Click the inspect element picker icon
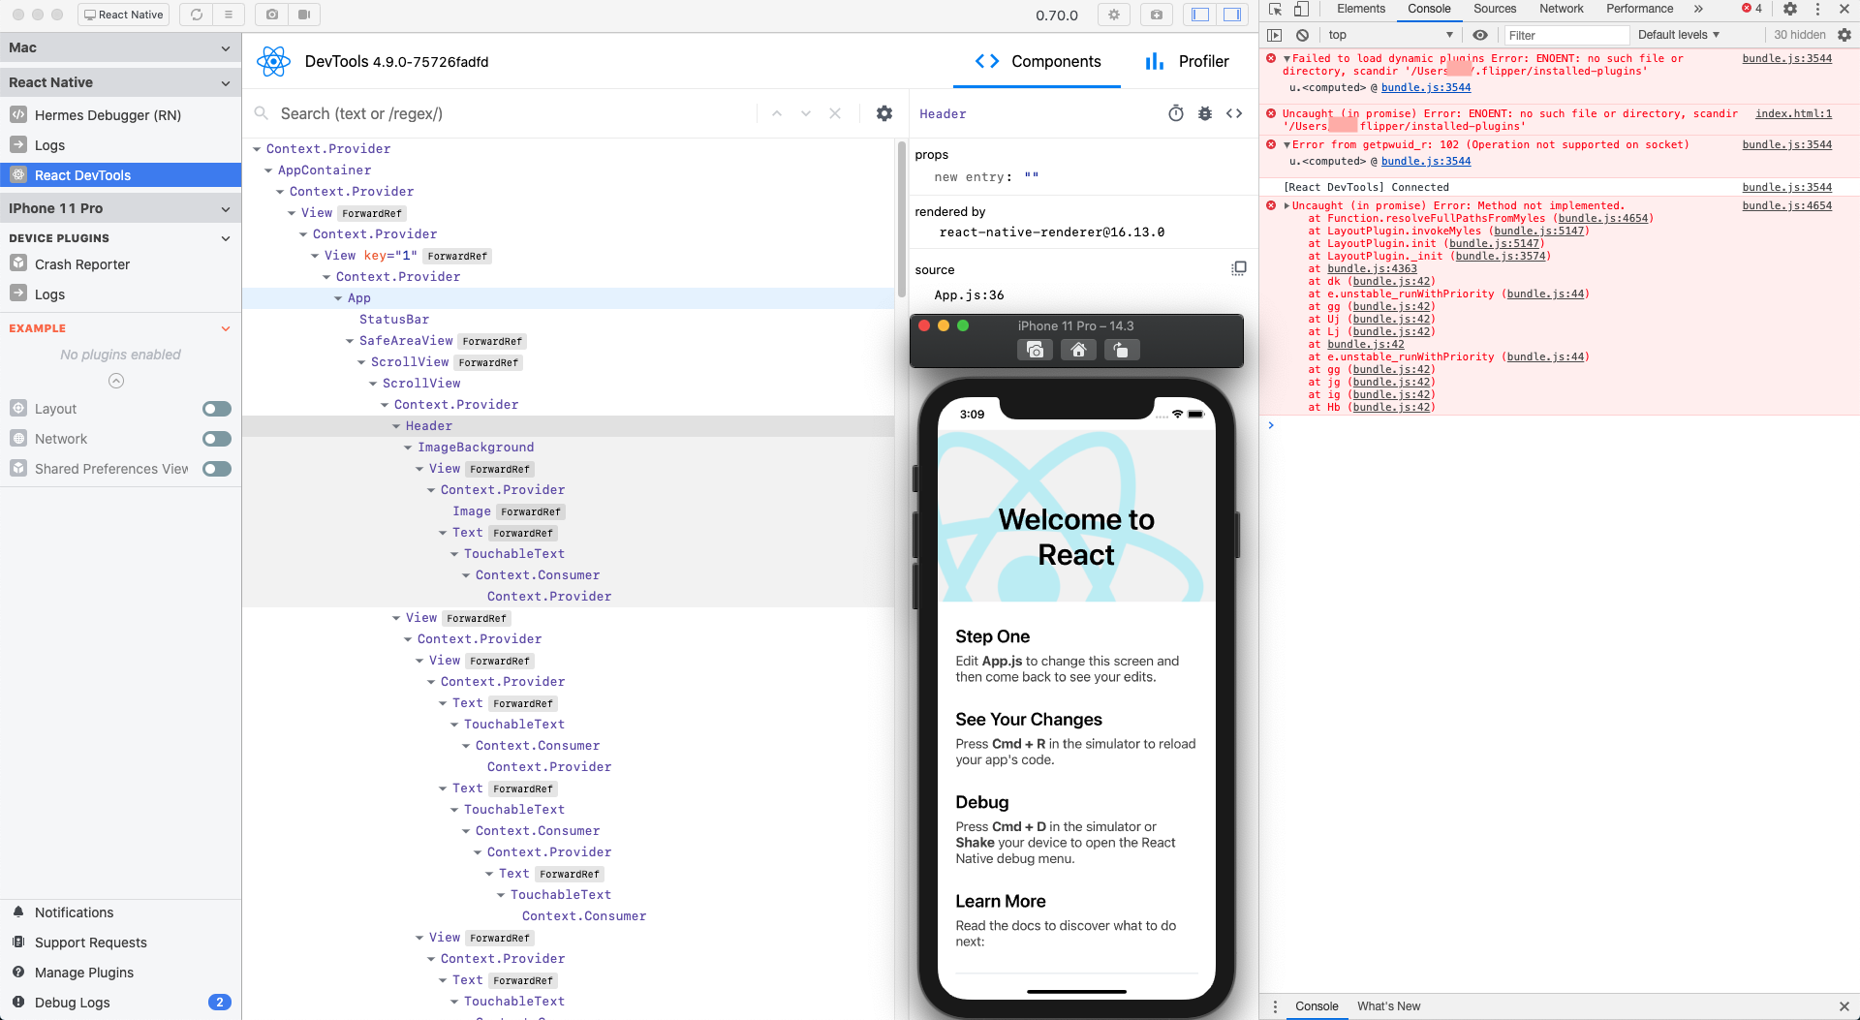1860x1020 pixels. pyautogui.click(x=1276, y=9)
